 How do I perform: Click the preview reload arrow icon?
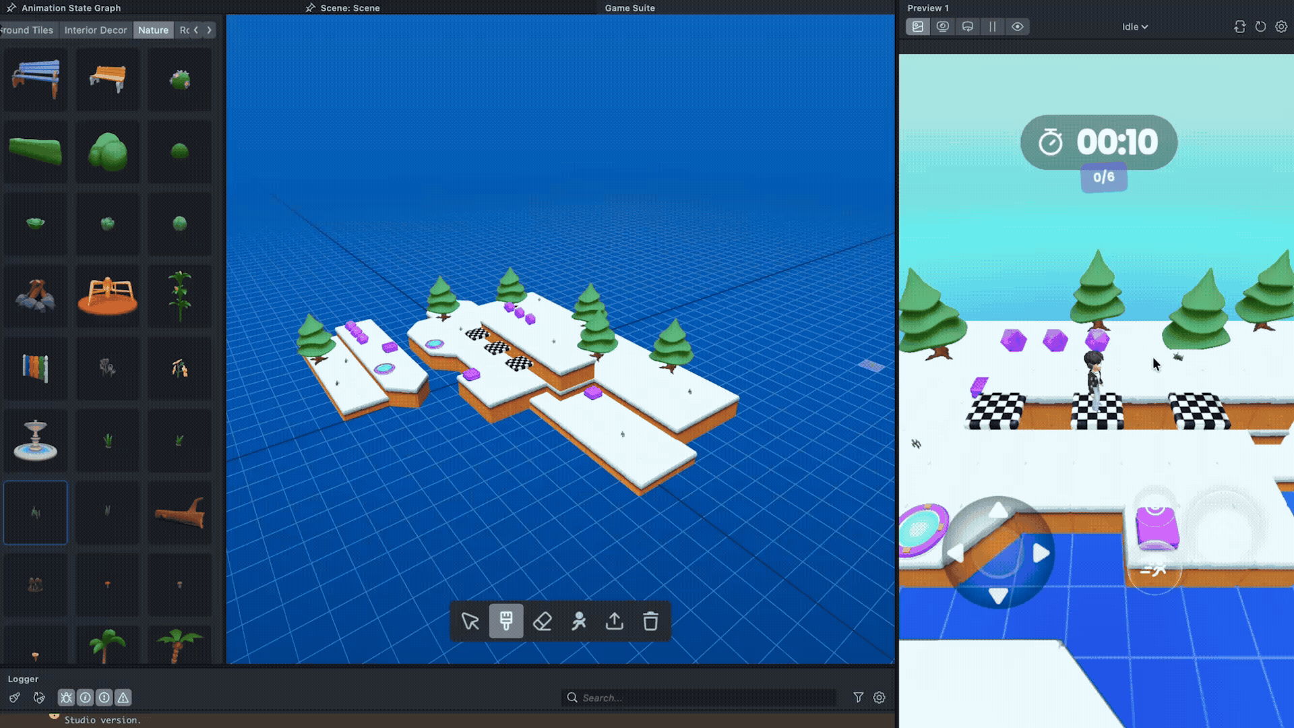(x=1260, y=27)
